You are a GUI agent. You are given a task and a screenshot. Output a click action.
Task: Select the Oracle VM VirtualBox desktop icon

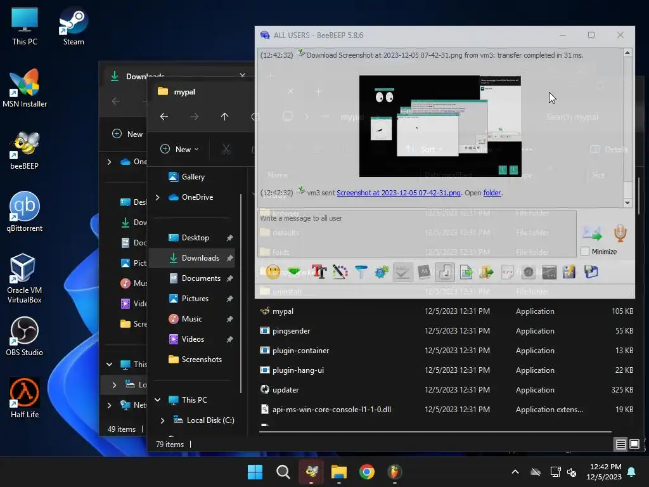25,278
